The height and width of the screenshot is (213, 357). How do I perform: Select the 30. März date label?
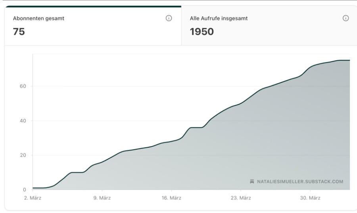(x=310, y=198)
